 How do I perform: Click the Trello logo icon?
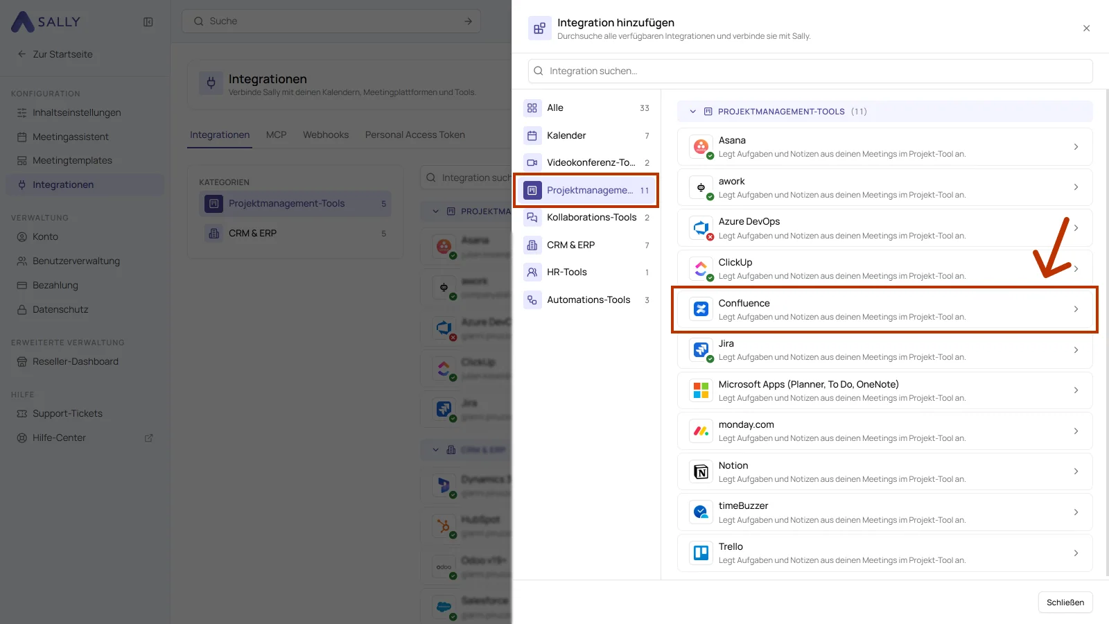(701, 553)
